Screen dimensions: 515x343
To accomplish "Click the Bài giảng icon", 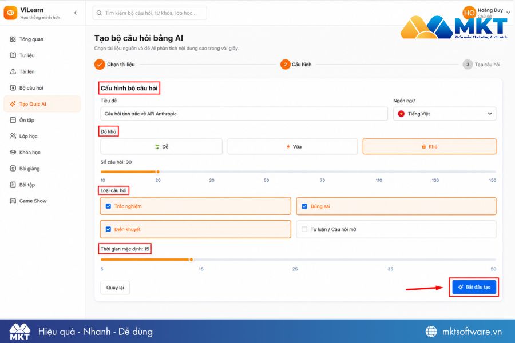I will point(13,169).
